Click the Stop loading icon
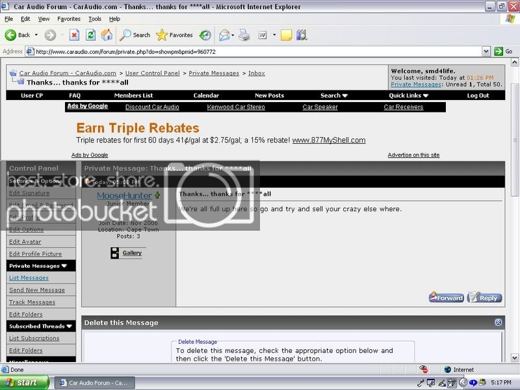 74,35
